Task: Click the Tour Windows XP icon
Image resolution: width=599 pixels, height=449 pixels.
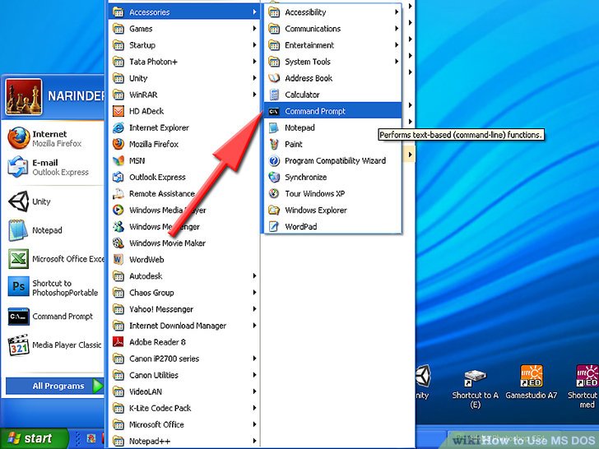Action: click(x=274, y=193)
